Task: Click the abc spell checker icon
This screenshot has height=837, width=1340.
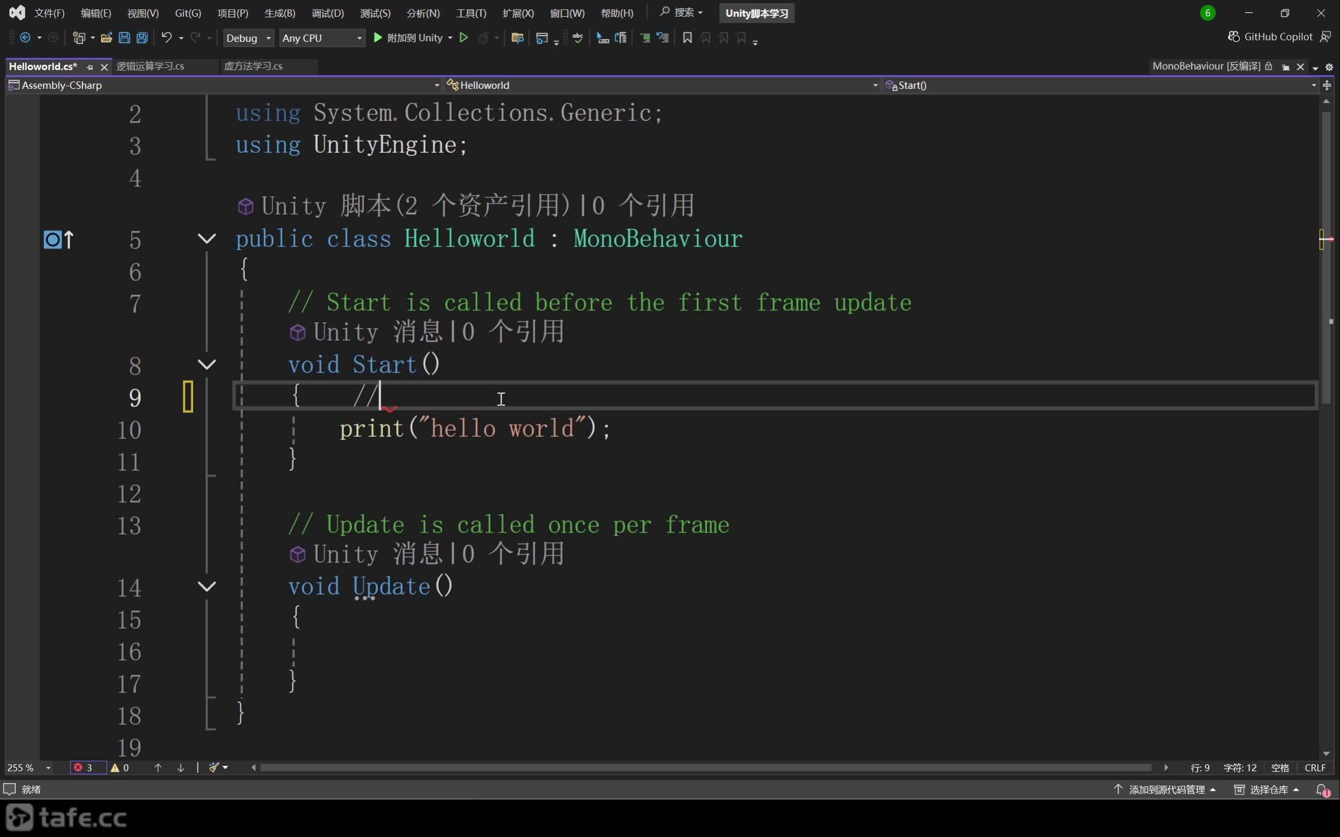Action: pyautogui.click(x=577, y=38)
